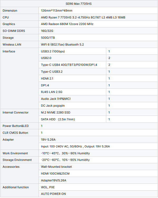Select the CLR CMOS Button label
The width and height of the screenshot is (158, 198).
coord(15,133)
